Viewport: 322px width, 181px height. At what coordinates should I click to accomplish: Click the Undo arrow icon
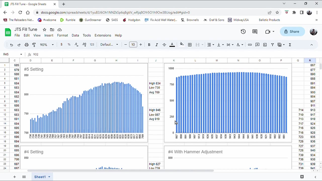(x=11, y=45)
